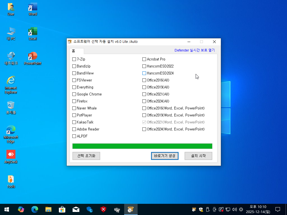Enable the Google Chrome checkbox
287x215 pixels.
[x=74, y=94]
